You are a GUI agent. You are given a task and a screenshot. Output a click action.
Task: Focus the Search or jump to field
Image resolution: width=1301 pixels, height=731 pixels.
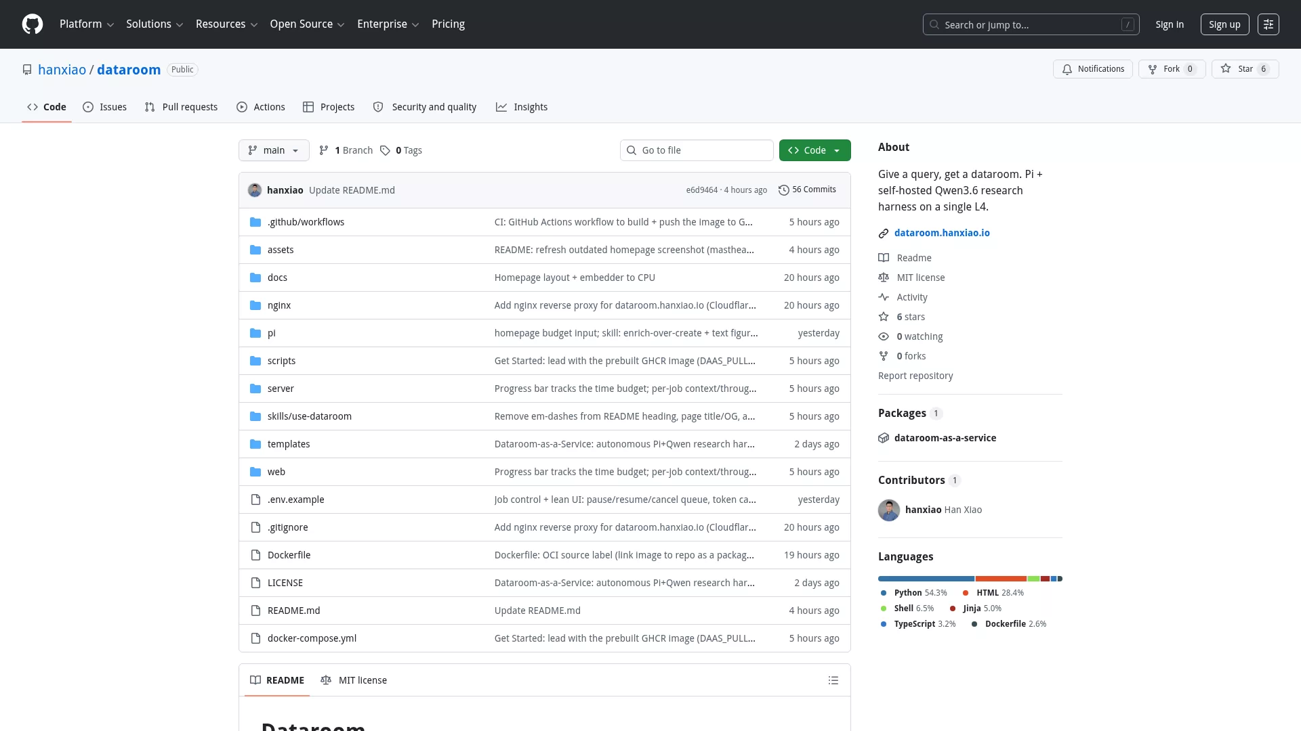(x=1031, y=24)
